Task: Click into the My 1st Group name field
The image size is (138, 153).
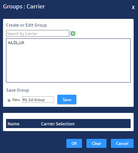Action: click(38, 99)
